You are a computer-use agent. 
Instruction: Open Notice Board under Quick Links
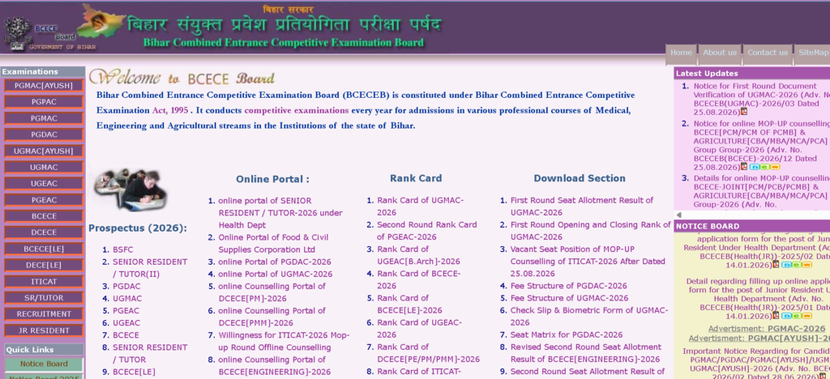tap(44, 364)
